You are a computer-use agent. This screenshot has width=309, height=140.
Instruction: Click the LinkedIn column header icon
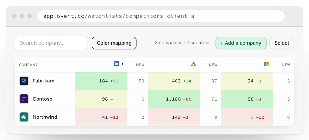[x=116, y=64]
